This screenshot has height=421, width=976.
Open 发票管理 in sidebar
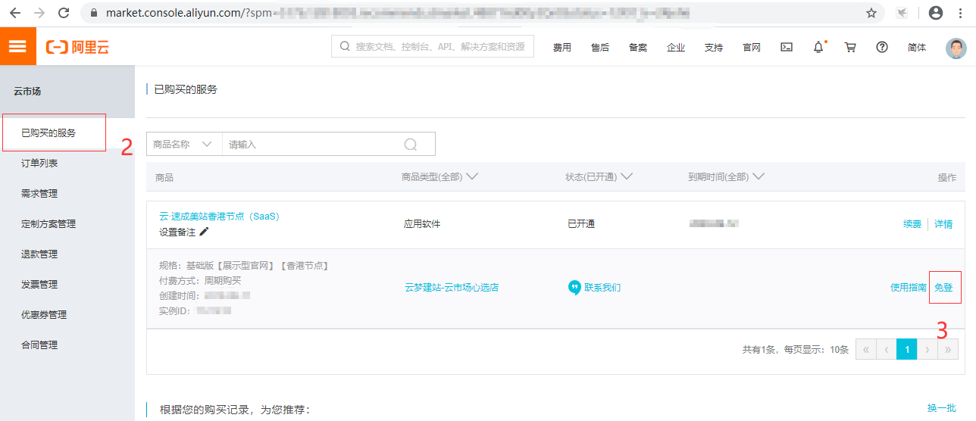click(x=39, y=284)
